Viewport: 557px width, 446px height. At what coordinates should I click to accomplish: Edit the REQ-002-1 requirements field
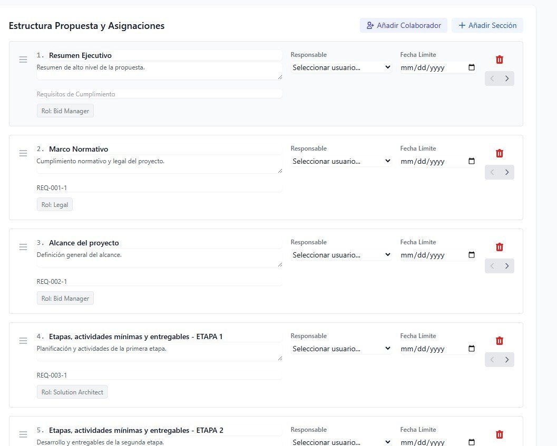160,282
